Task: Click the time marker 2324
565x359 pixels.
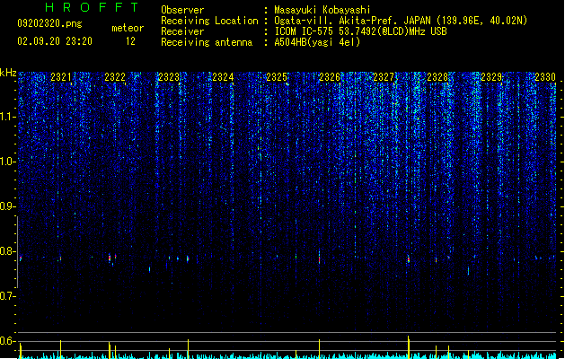Action: pos(223,77)
